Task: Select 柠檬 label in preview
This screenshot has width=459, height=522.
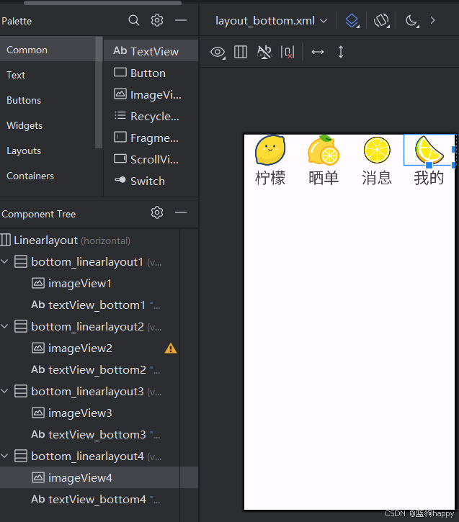Action: point(270,178)
